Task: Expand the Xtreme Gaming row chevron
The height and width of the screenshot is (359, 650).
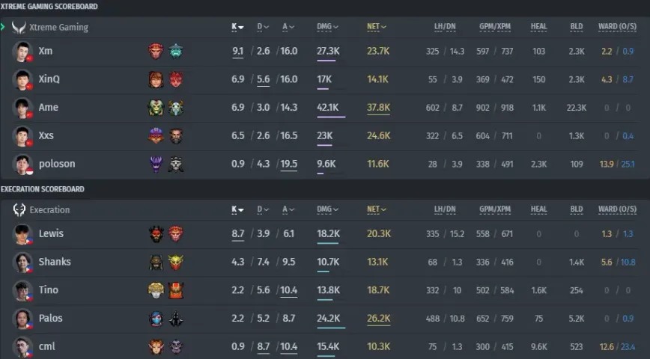Action: tap(2, 27)
